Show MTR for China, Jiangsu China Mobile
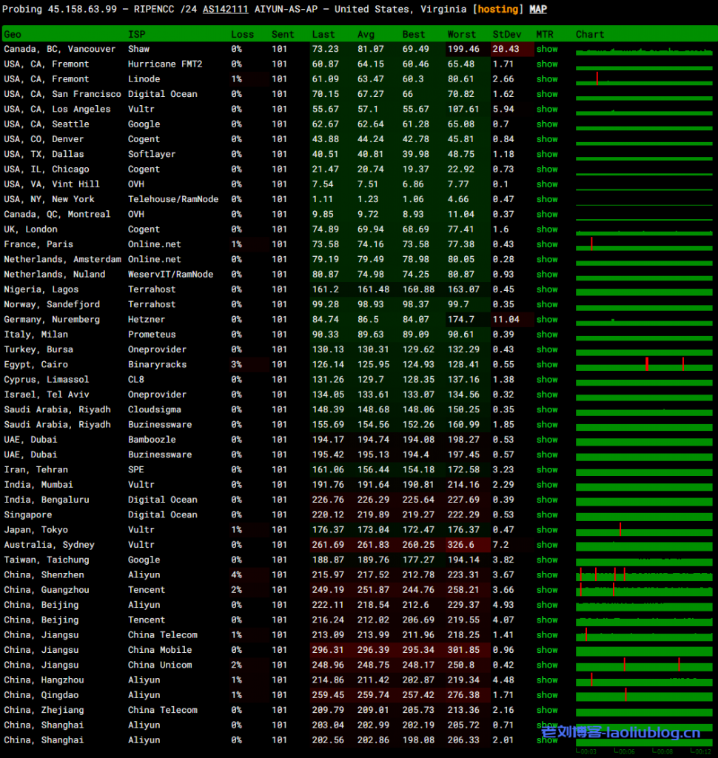Image resolution: width=718 pixels, height=758 pixels. click(x=547, y=650)
